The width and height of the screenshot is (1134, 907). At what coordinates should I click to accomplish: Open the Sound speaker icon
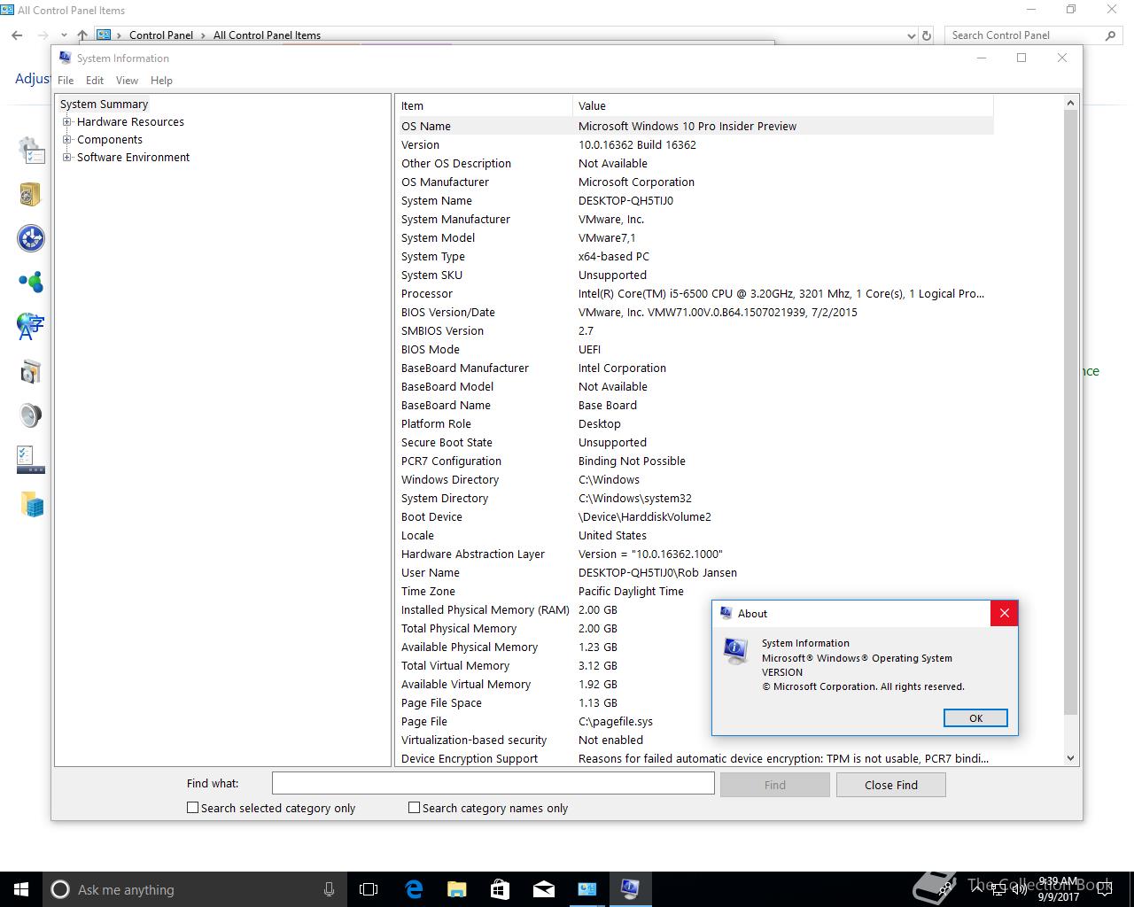coord(31,415)
